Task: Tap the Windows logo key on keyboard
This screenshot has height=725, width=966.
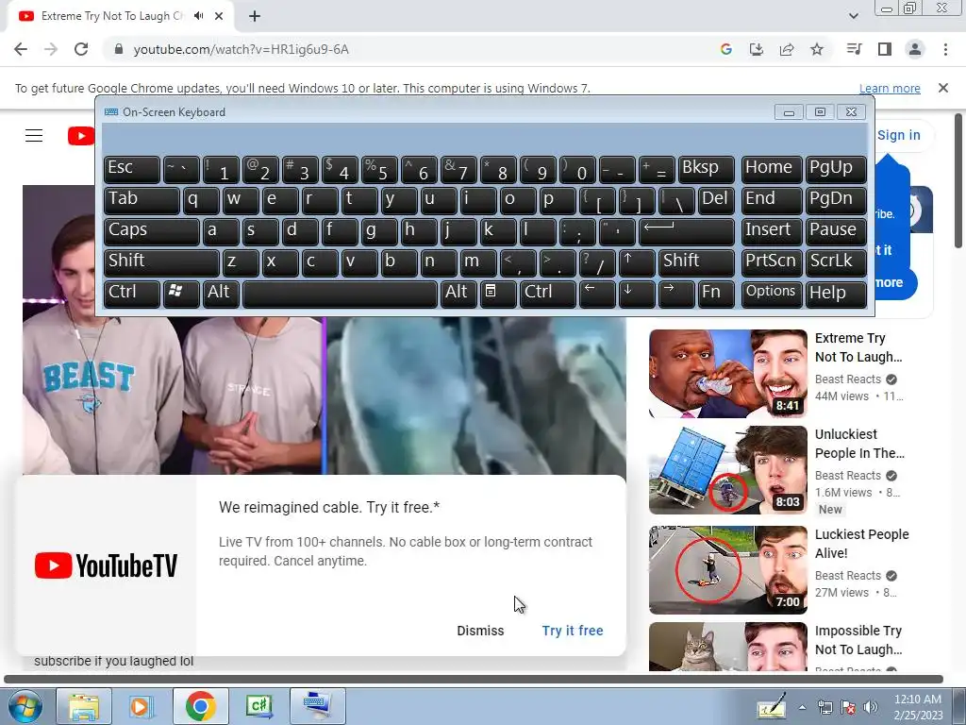Action: coord(181,294)
